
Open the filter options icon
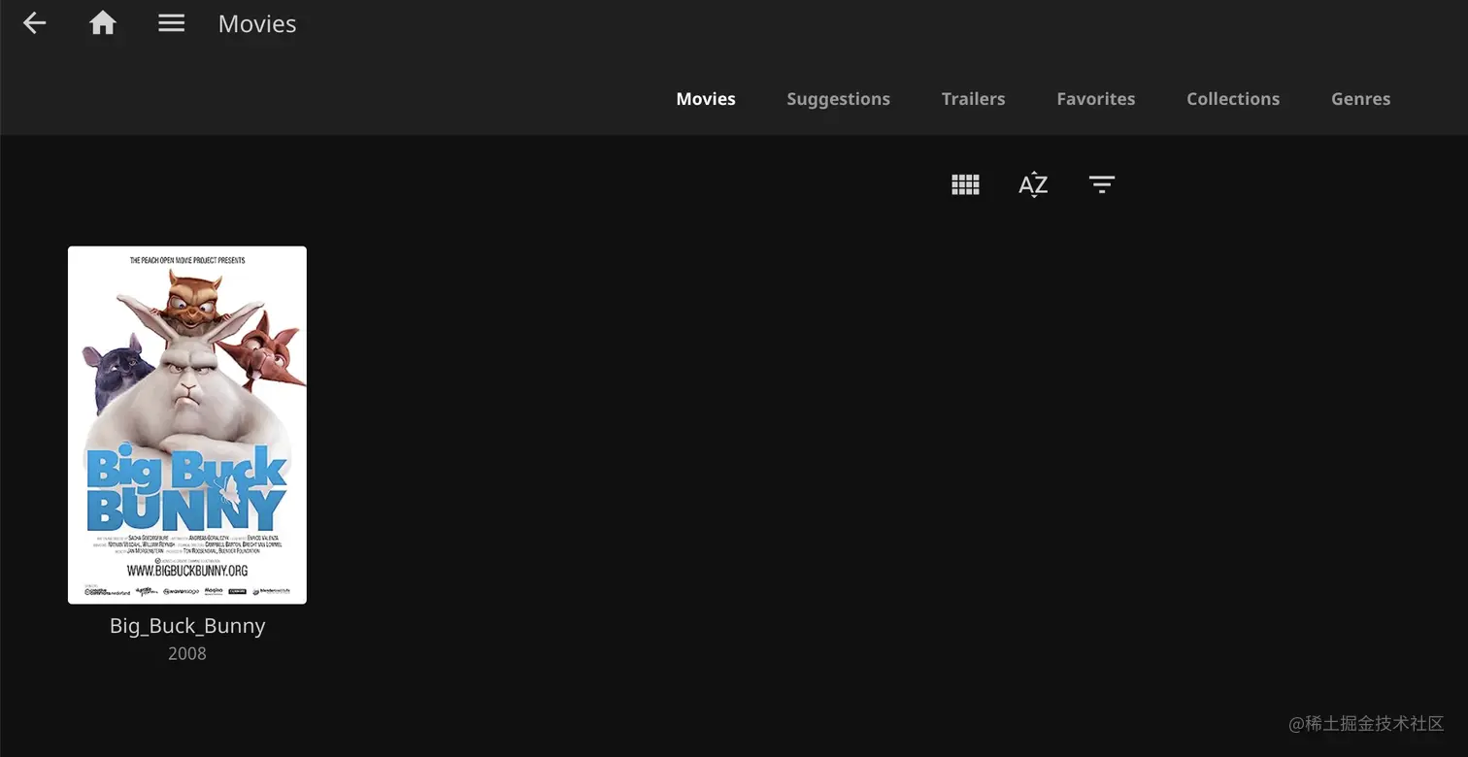tap(1102, 184)
